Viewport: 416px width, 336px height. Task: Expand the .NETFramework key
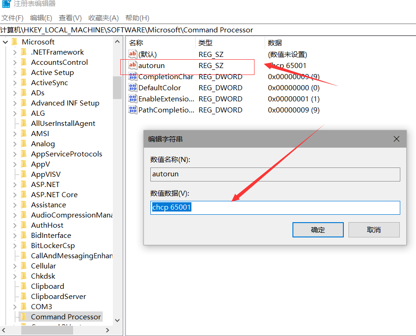pyautogui.click(x=15, y=52)
